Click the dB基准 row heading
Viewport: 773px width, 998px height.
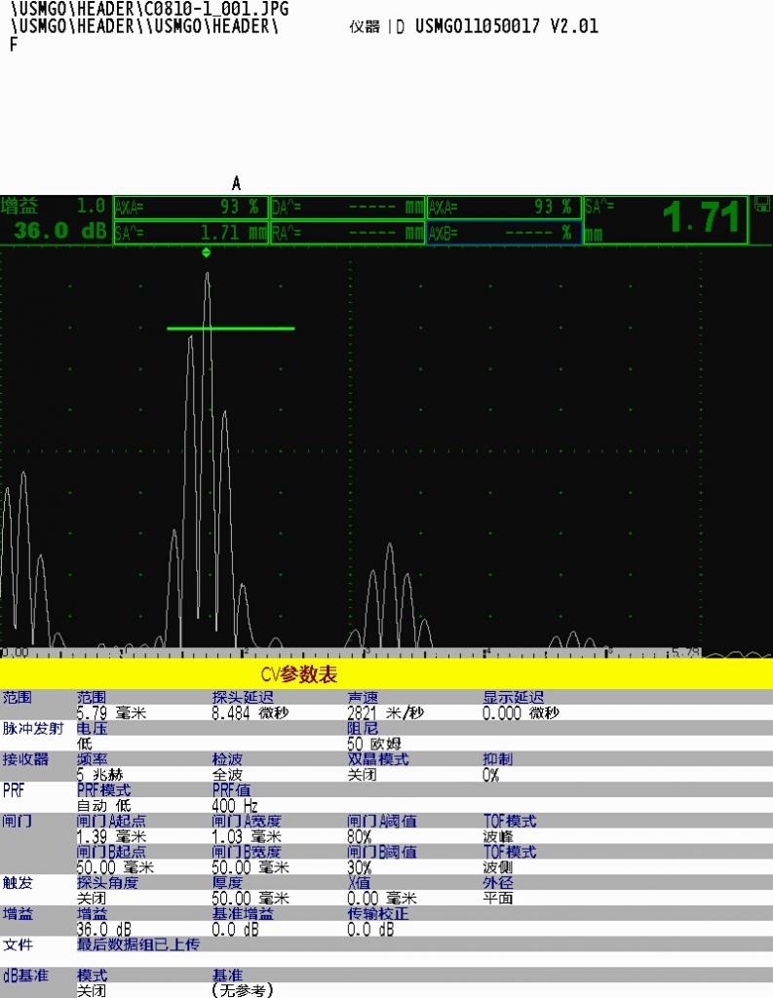pyautogui.click(x=25, y=975)
